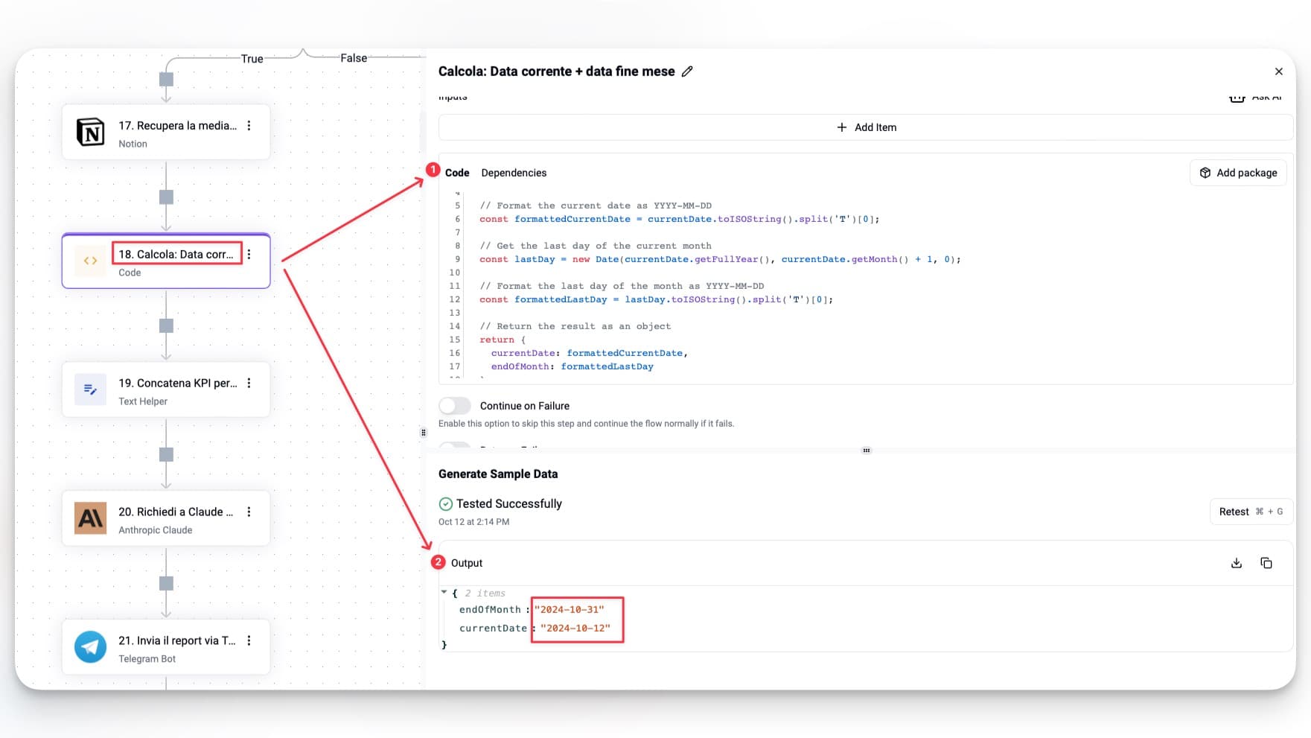
Task: Close the step settings panel
Action: pos(1279,71)
